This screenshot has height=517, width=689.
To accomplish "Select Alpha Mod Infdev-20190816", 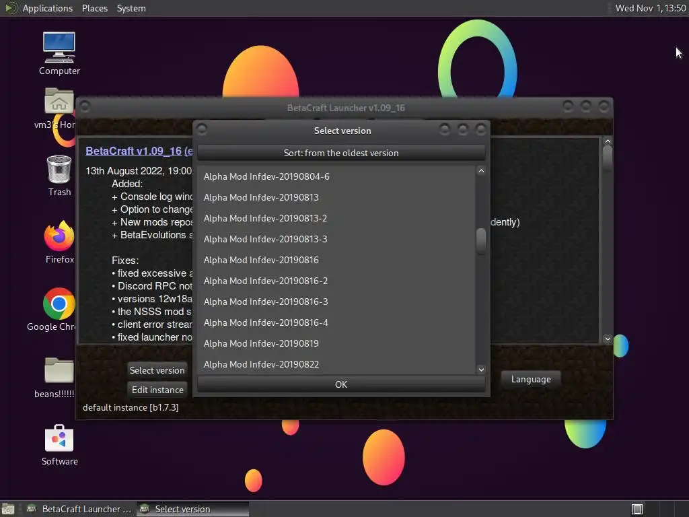I will 336,261.
